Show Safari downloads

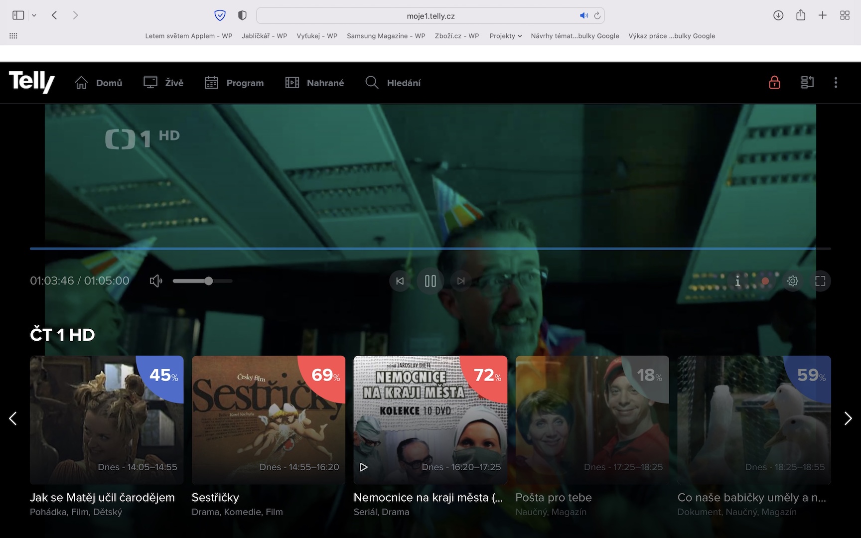pos(778,15)
